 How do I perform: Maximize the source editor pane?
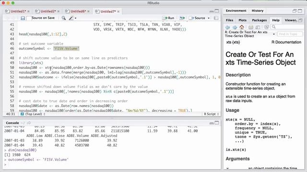tap(216, 11)
